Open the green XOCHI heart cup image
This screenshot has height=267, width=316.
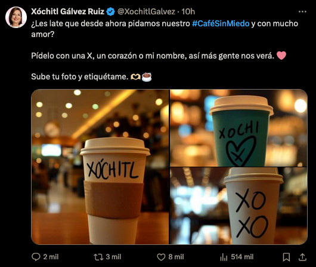point(238,128)
